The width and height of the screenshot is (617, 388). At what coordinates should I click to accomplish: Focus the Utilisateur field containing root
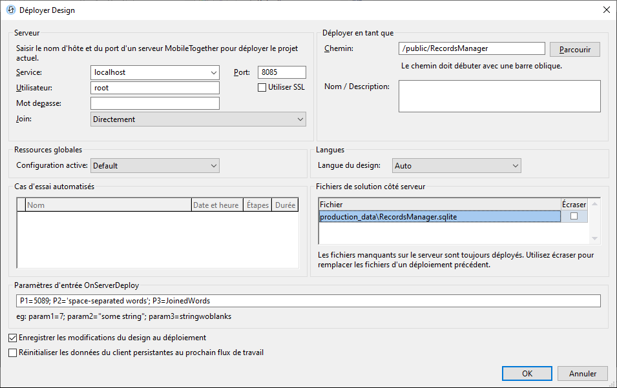[155, 88]
